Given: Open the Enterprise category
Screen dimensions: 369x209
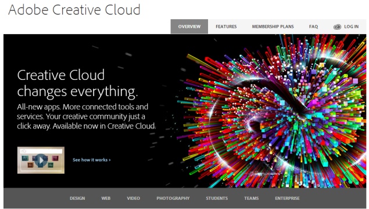Looking at the screenshot, I should [x=287, y=198].
